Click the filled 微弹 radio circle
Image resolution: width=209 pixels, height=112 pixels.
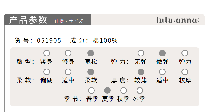tap(162, 53)
